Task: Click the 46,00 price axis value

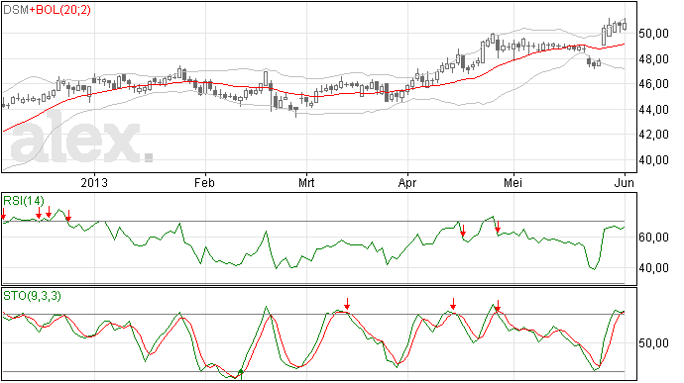Action: (653, 84)
